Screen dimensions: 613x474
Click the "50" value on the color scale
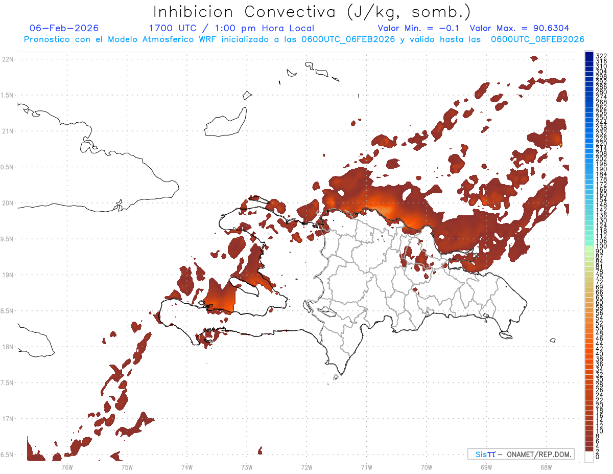tap(599, 328)
